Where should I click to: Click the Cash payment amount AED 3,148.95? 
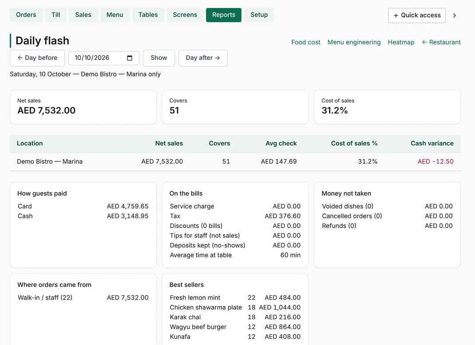[127, 216]
